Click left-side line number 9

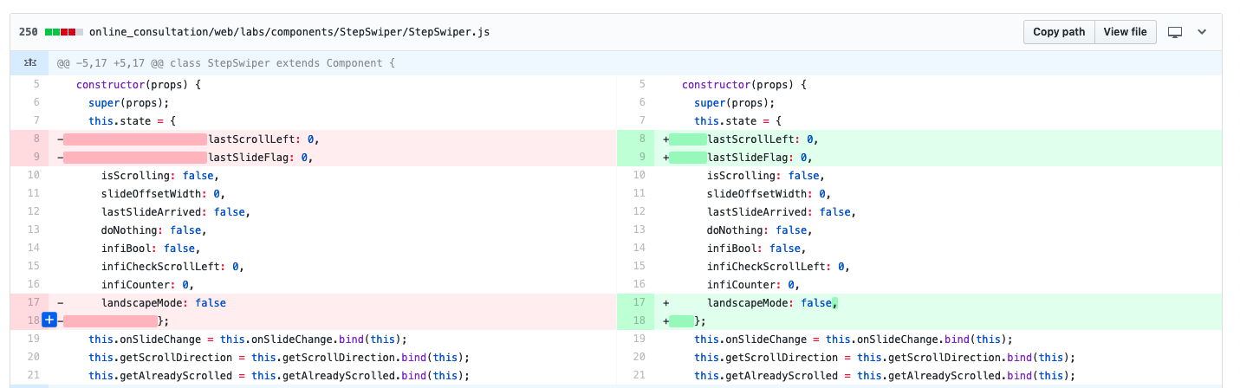point(30,158)
